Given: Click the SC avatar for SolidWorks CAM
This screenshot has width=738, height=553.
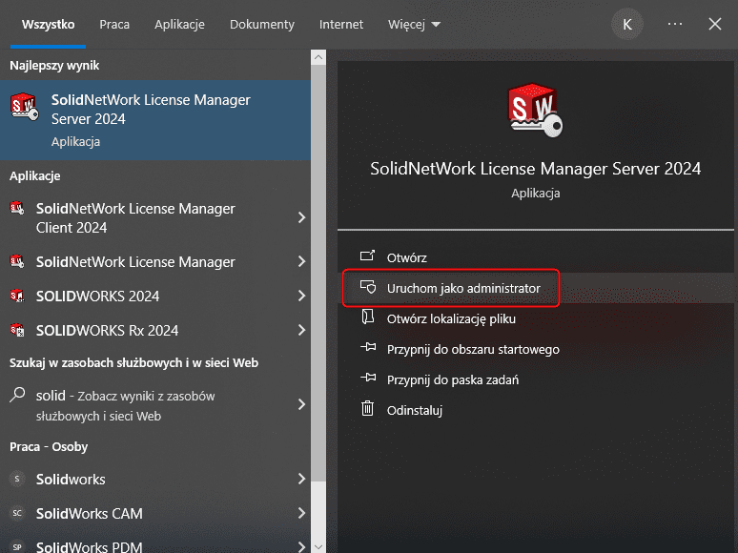Looking at the screenshot, I should click(17, 514).
